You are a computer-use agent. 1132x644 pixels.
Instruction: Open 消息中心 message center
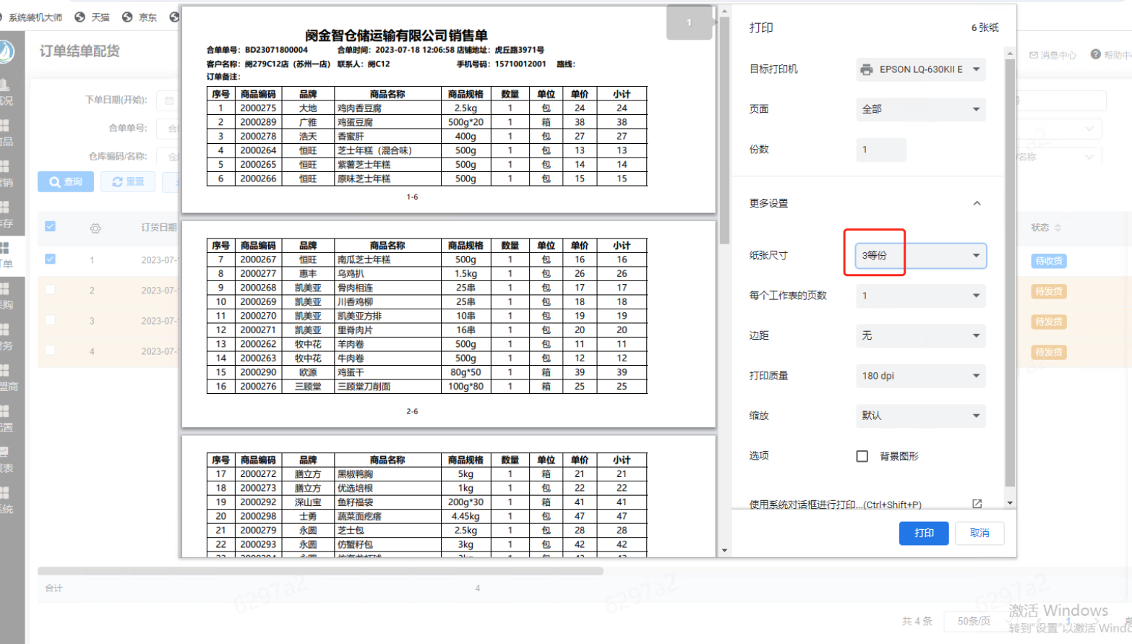point(1052,55)
